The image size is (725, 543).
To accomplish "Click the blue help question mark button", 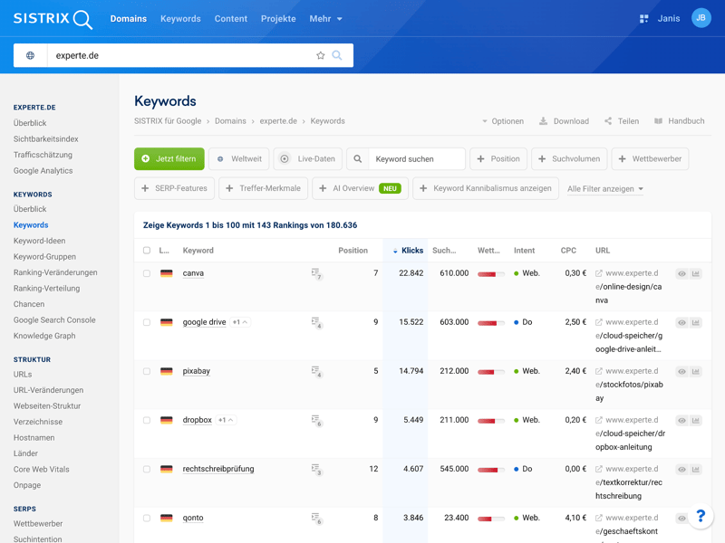I will point(700,517).
